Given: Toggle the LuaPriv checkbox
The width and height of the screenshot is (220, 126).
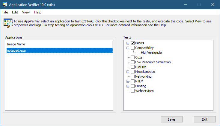Looking at the screenshot, I should click(x=133, y=67).
